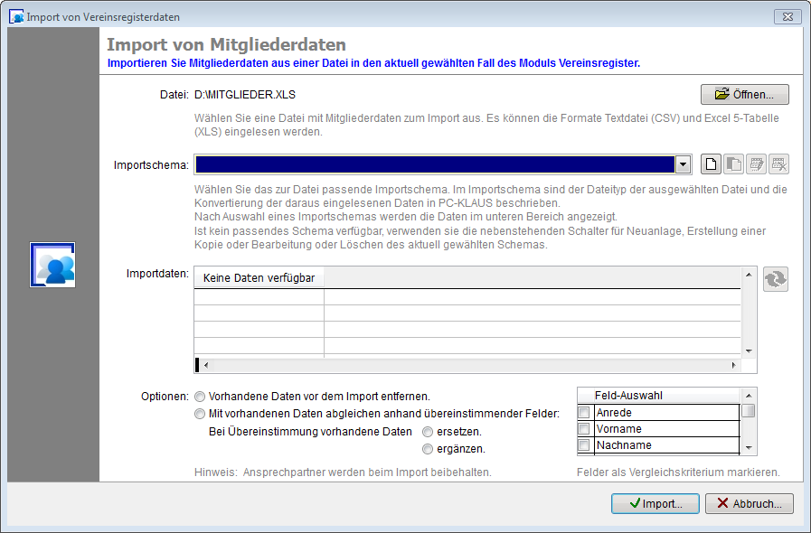This screenshot has width=811, height=533.
Task: Click the refresh import data icon
Action: pyautogui.click(x=775, y=280)
